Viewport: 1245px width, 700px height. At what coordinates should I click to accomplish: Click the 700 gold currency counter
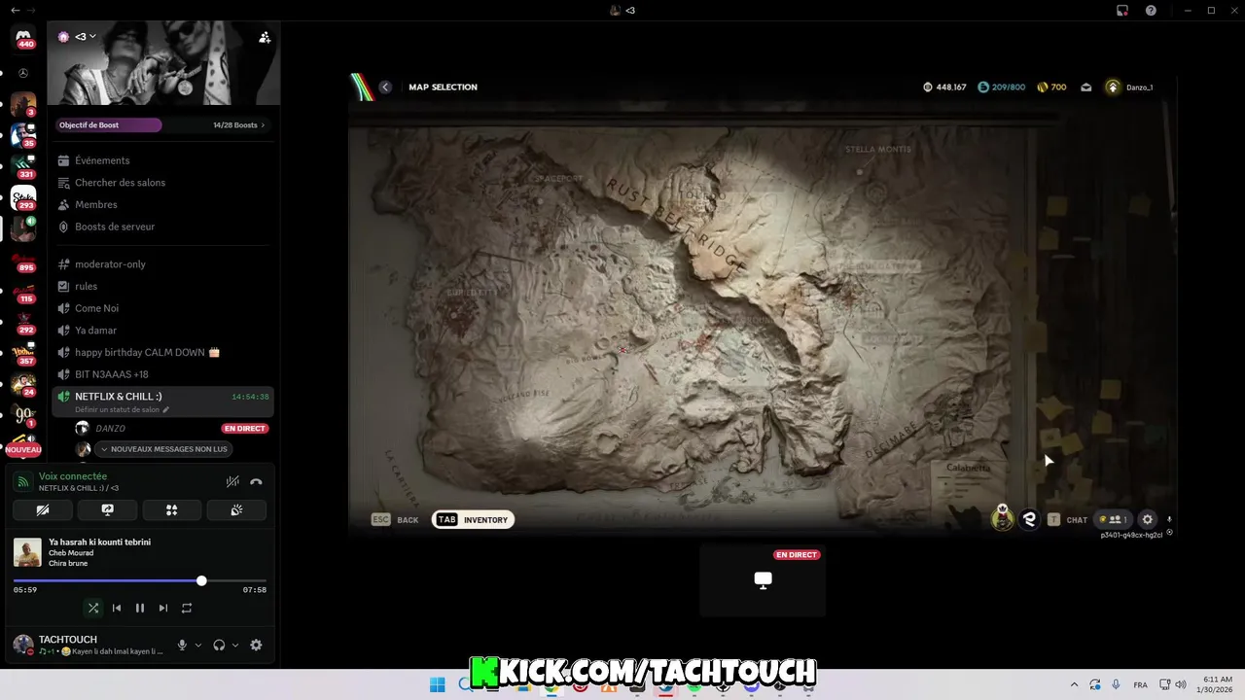click(1051, 87)
